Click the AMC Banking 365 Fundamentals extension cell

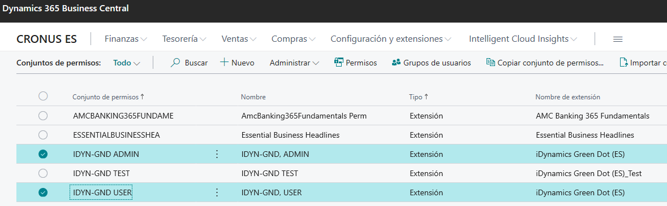click(592, 116)
